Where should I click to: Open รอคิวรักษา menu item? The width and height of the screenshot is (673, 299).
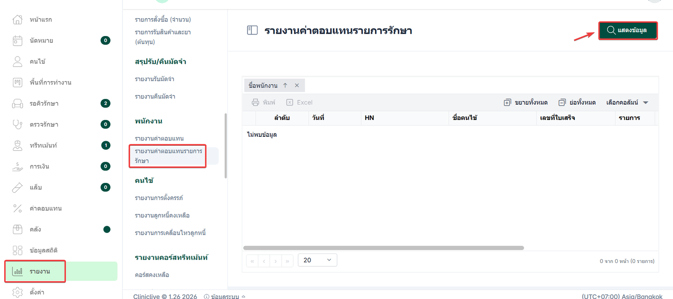coord(44,104)
